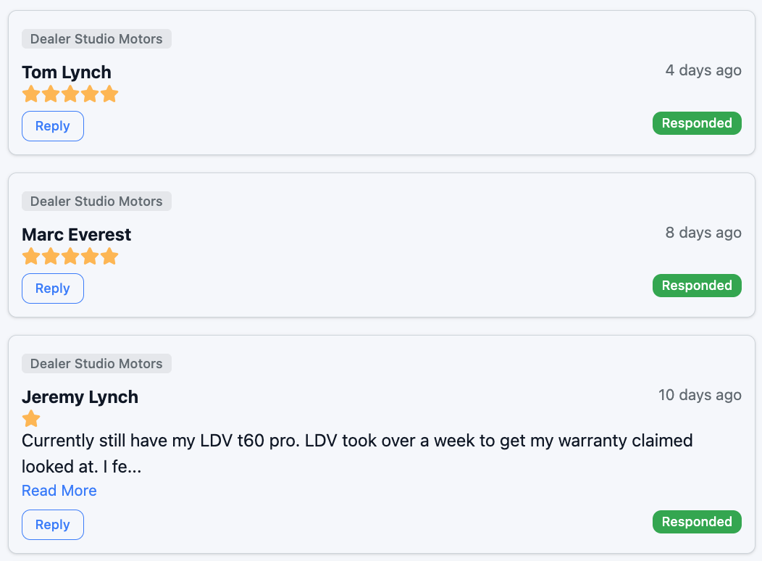Click Dealer Studio Motors tag above Tom Lynch
Screen dimensions: 762x561
[x=96, y=39]
